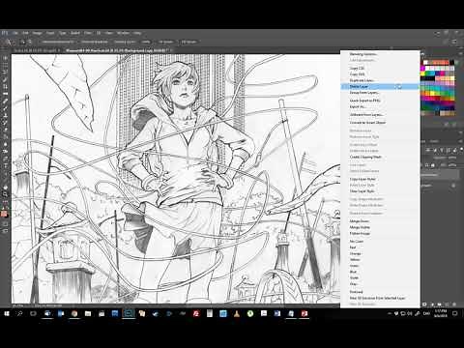This screenshot has width=464, height=348.
Task: Select the Move tool in toolbar
Action: [x=5, y=58]
